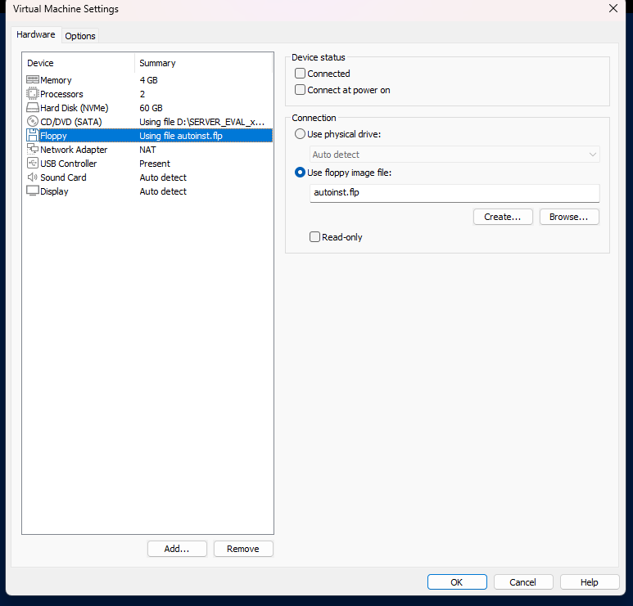Click the Display monitor icon
Viewport: 633px width, 606px height.
(33, 191)
